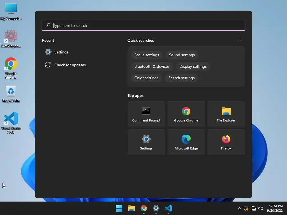Select the DataWagon desktop shortcut
The image size is (287, 215).
click(11, 39)
